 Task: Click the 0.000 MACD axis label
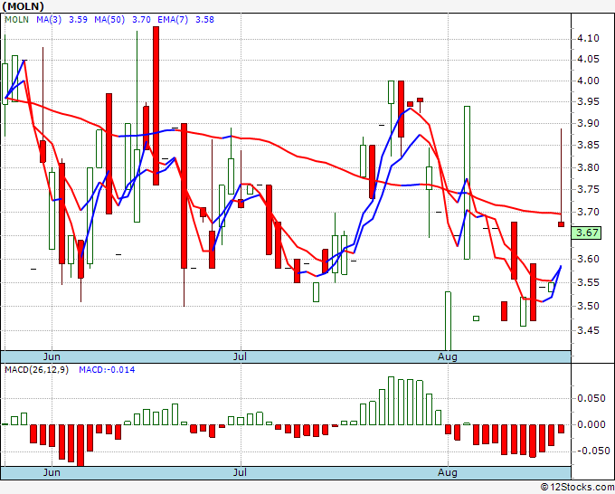click(591, 424)
